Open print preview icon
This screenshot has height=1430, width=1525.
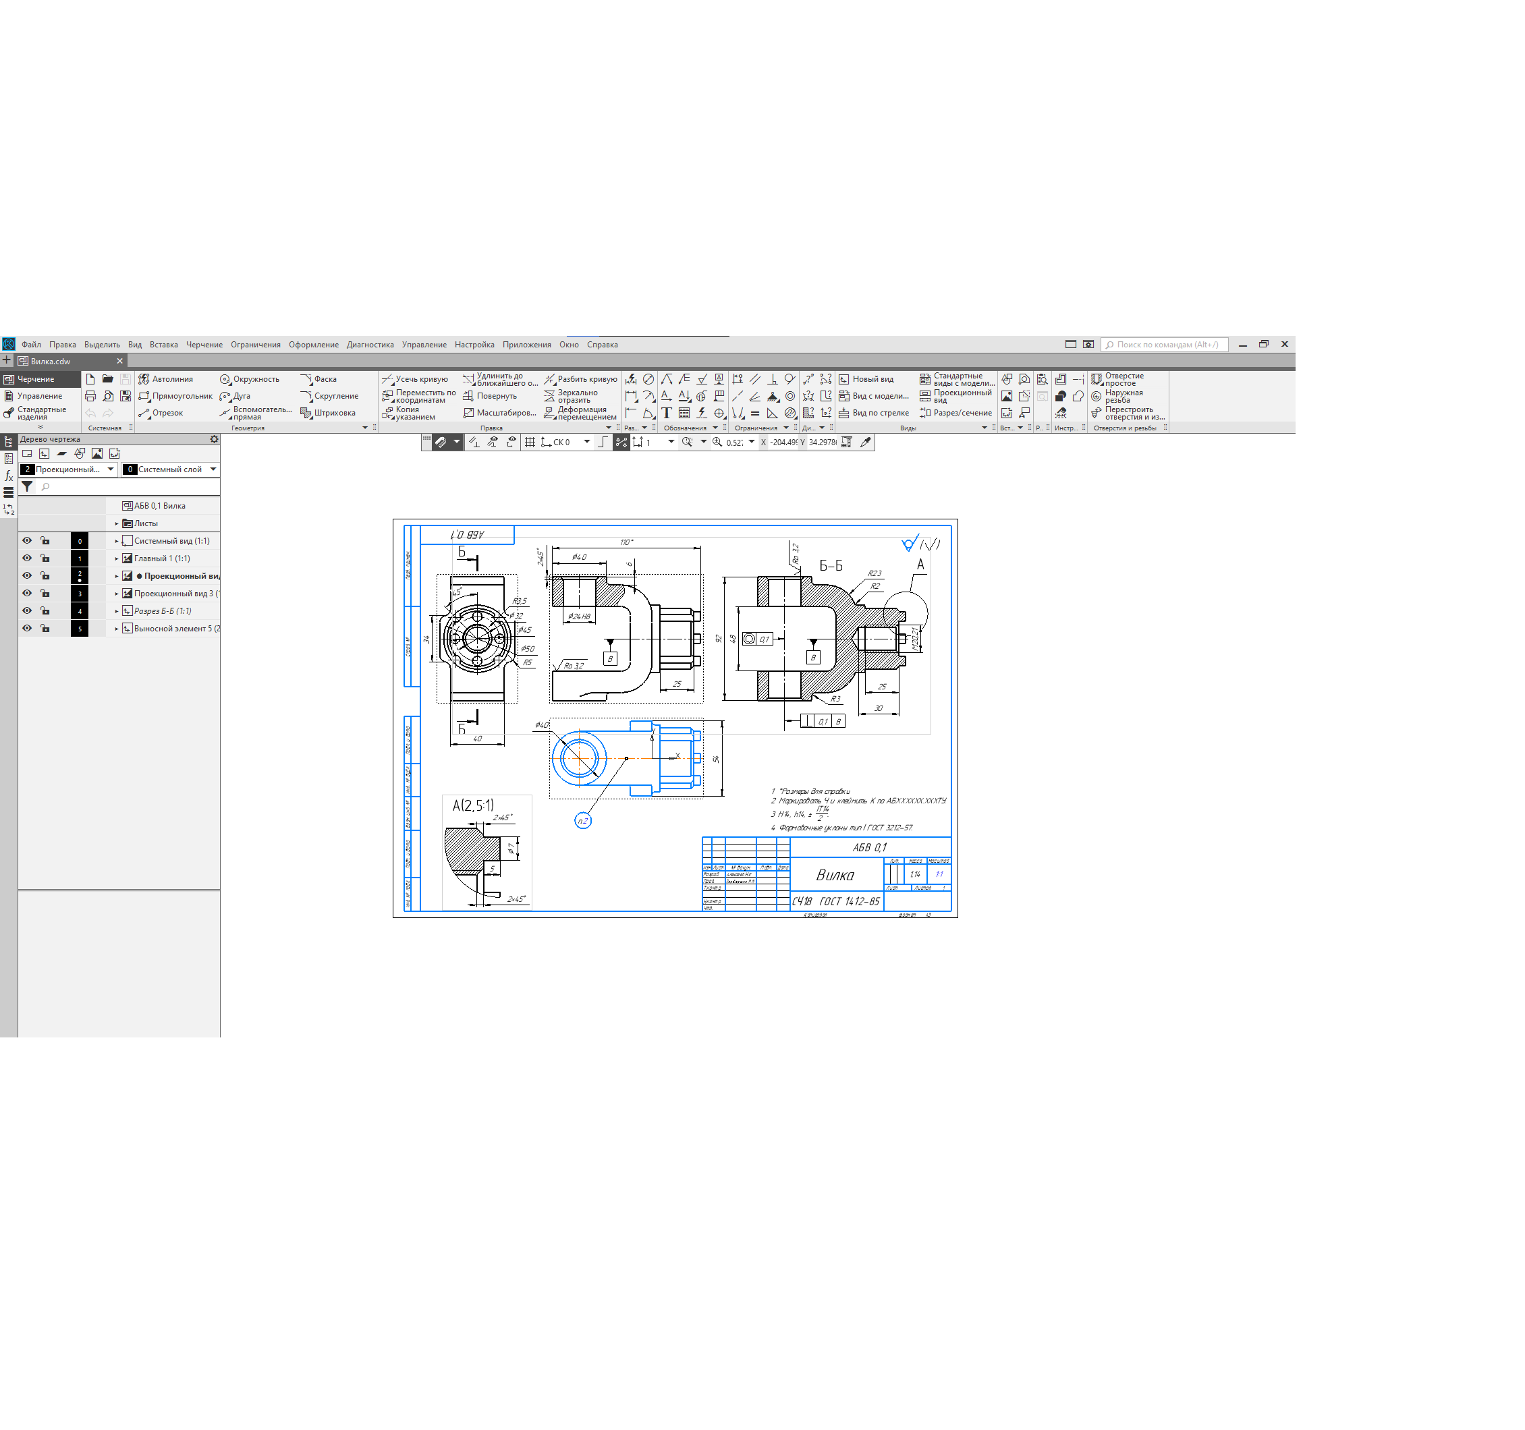108,396
